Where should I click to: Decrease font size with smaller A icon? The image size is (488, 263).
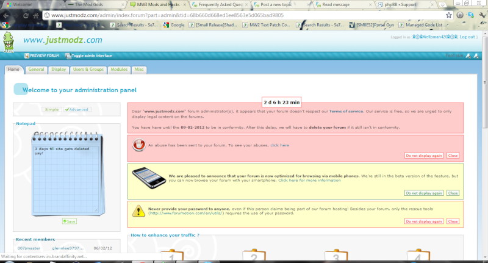(468, 56)
